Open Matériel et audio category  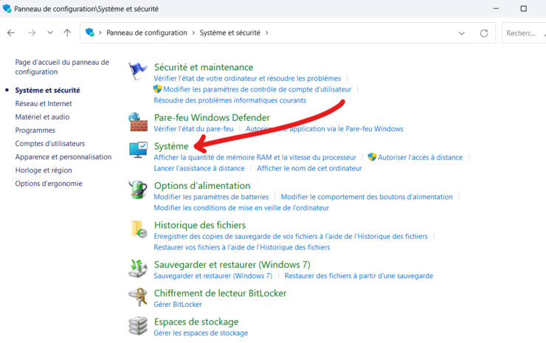click(x=42, y=117)
